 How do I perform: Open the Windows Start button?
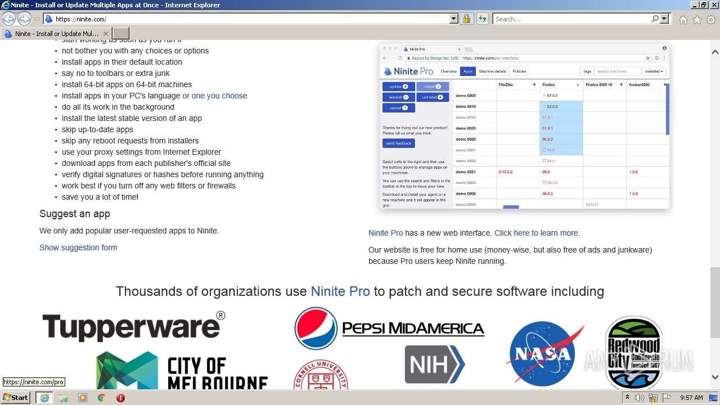(16, 398)
